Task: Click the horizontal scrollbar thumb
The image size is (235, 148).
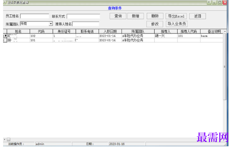Action: [x=9, y=139]
